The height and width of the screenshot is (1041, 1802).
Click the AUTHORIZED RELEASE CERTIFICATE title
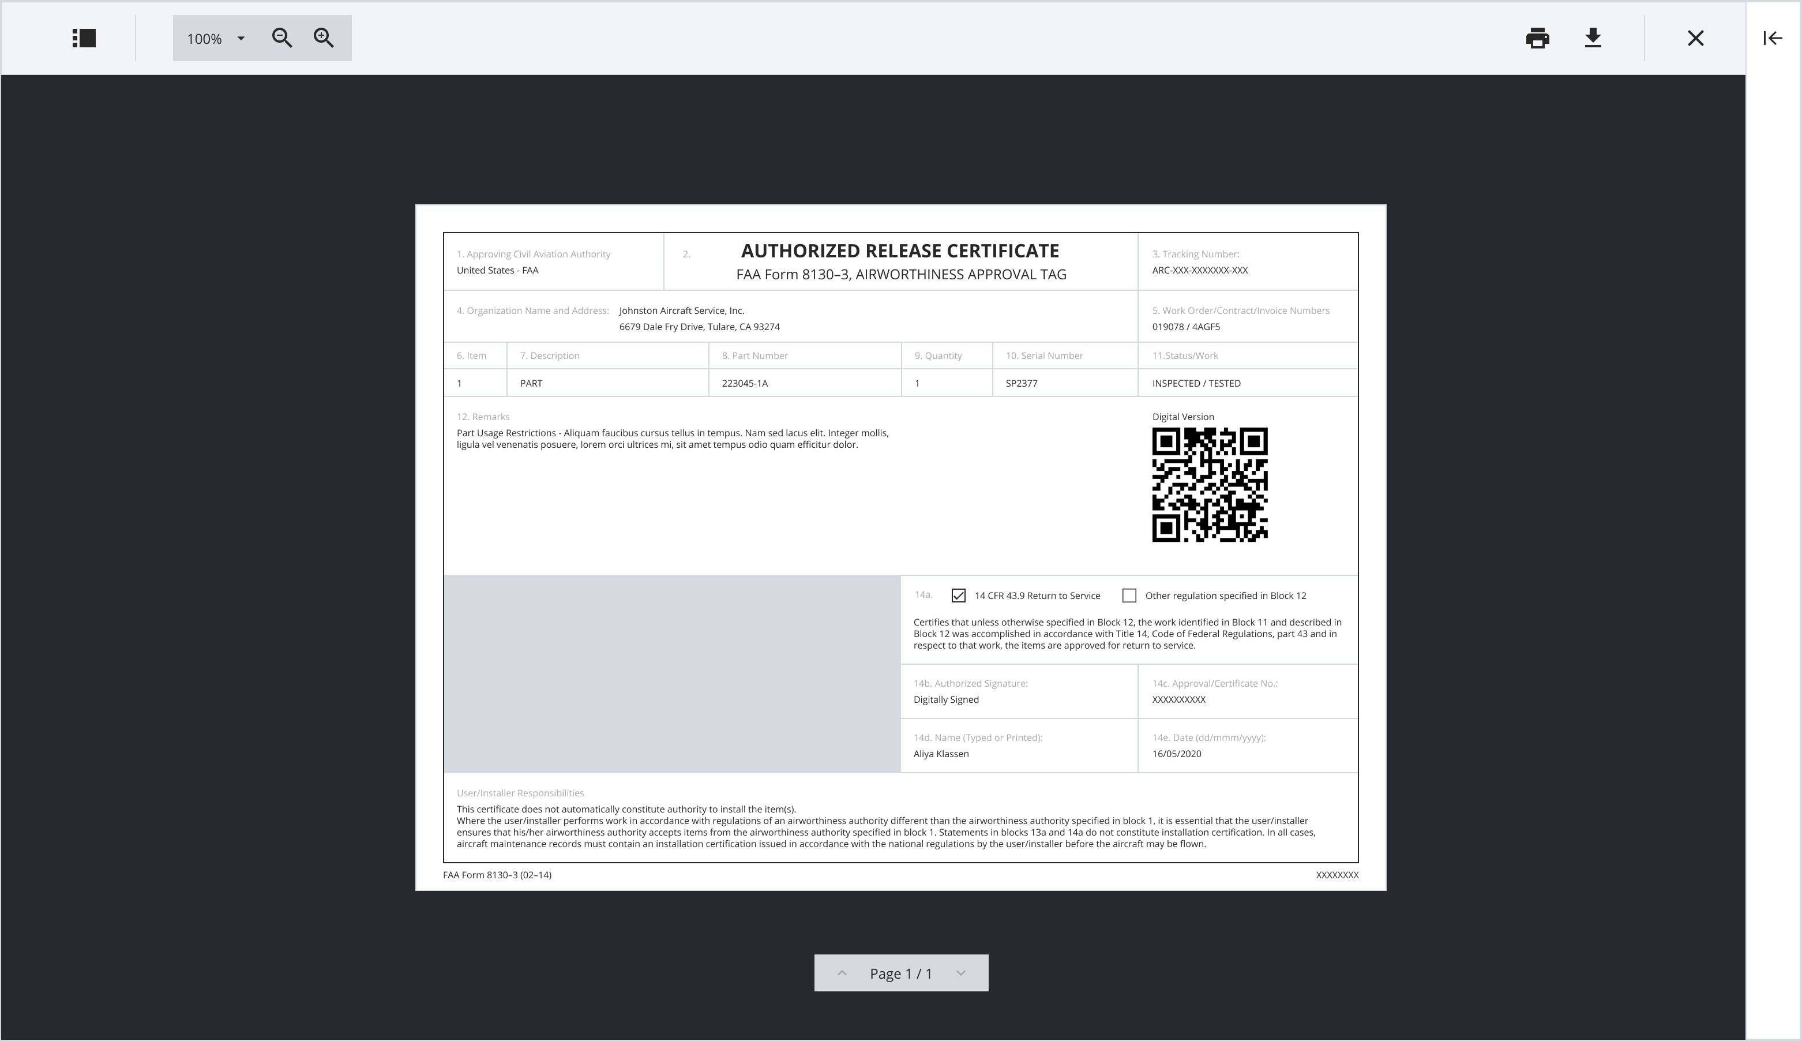pyautogui.click(x=900, y=251)
